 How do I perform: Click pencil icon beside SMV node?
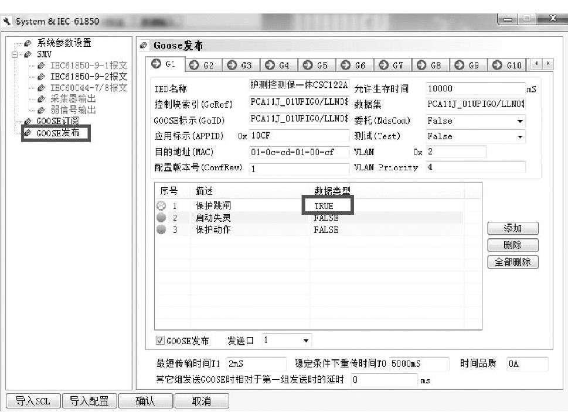28,54
